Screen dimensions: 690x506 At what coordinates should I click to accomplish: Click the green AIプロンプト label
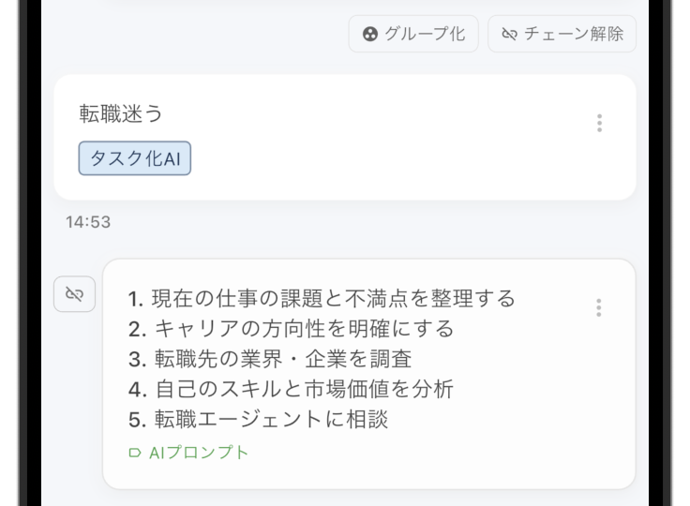click(199, 453)
